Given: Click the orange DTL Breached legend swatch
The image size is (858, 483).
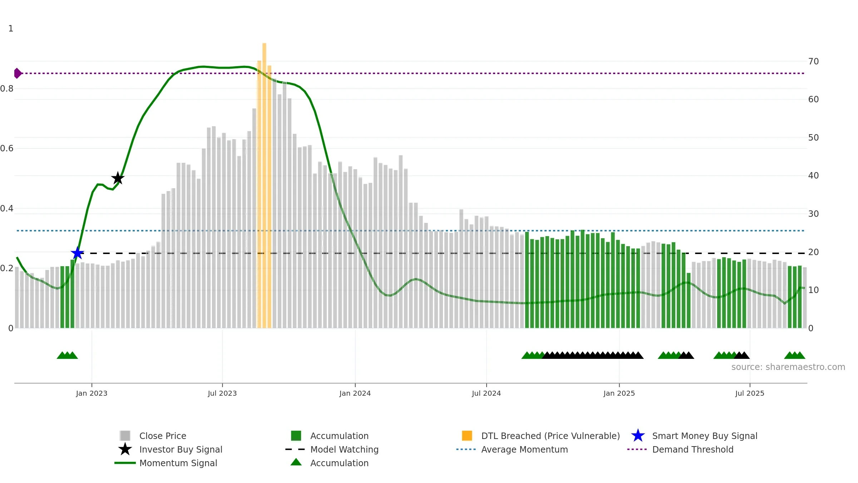Looking at the screenshot, I should click(x=467, y=436).
